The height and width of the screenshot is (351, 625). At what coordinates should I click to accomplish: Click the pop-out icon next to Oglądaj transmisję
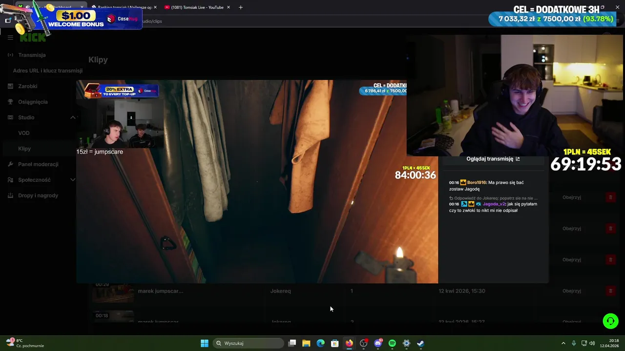pos(518,159)
